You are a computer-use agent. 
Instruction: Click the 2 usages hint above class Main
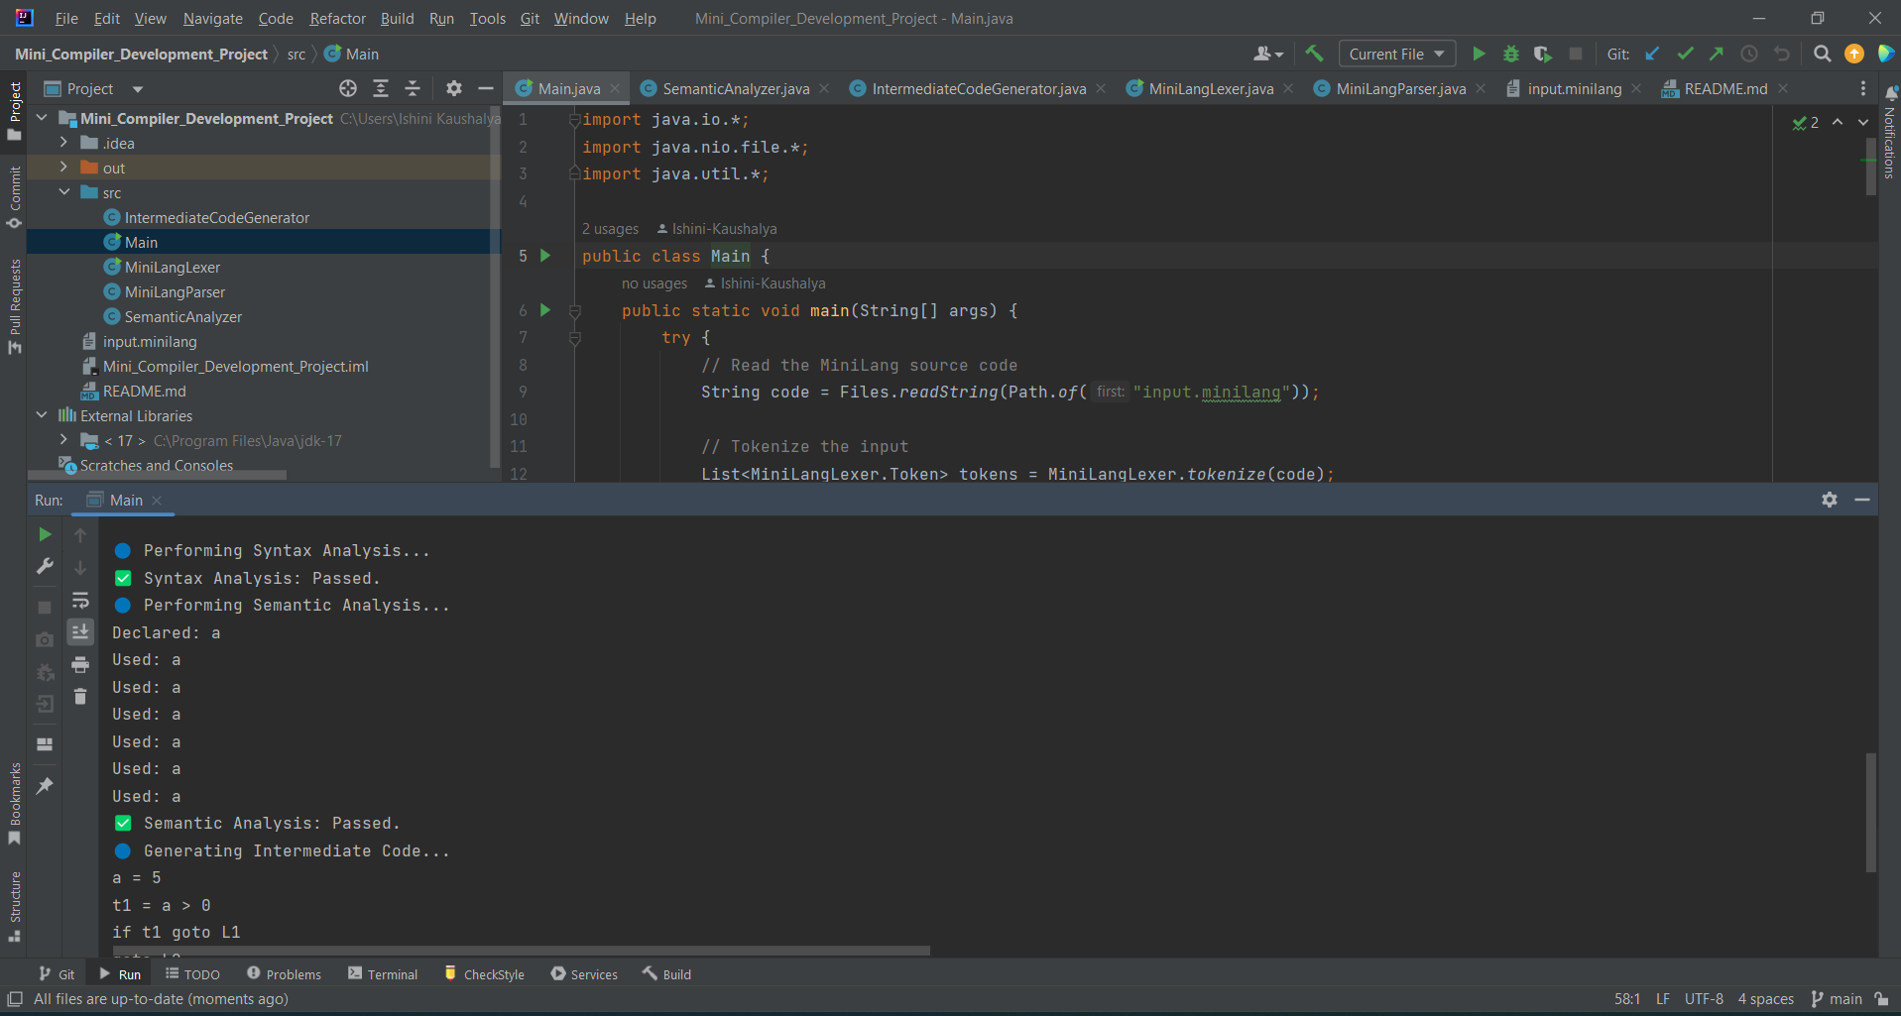(x=610, y=229)
